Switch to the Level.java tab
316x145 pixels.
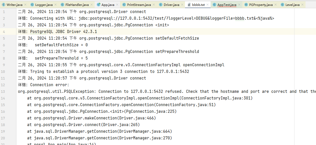[x=292, y=5]
